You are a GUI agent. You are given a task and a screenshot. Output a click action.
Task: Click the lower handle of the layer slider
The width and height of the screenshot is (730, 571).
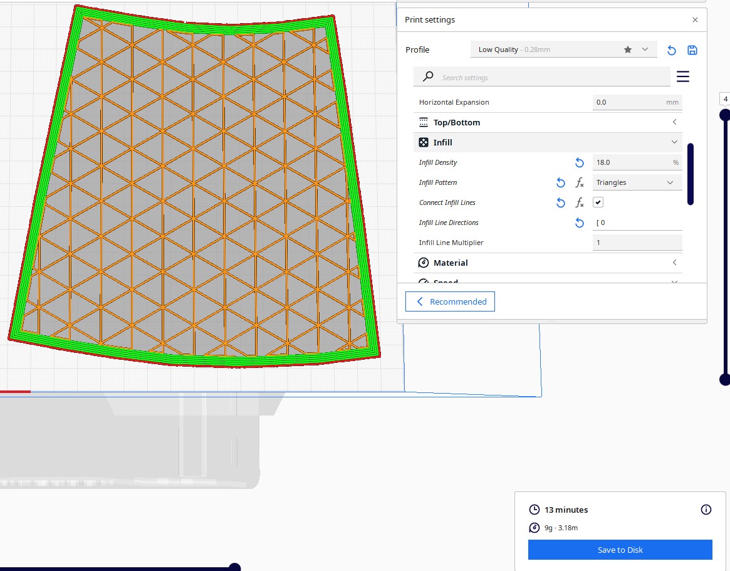[725, 380]
